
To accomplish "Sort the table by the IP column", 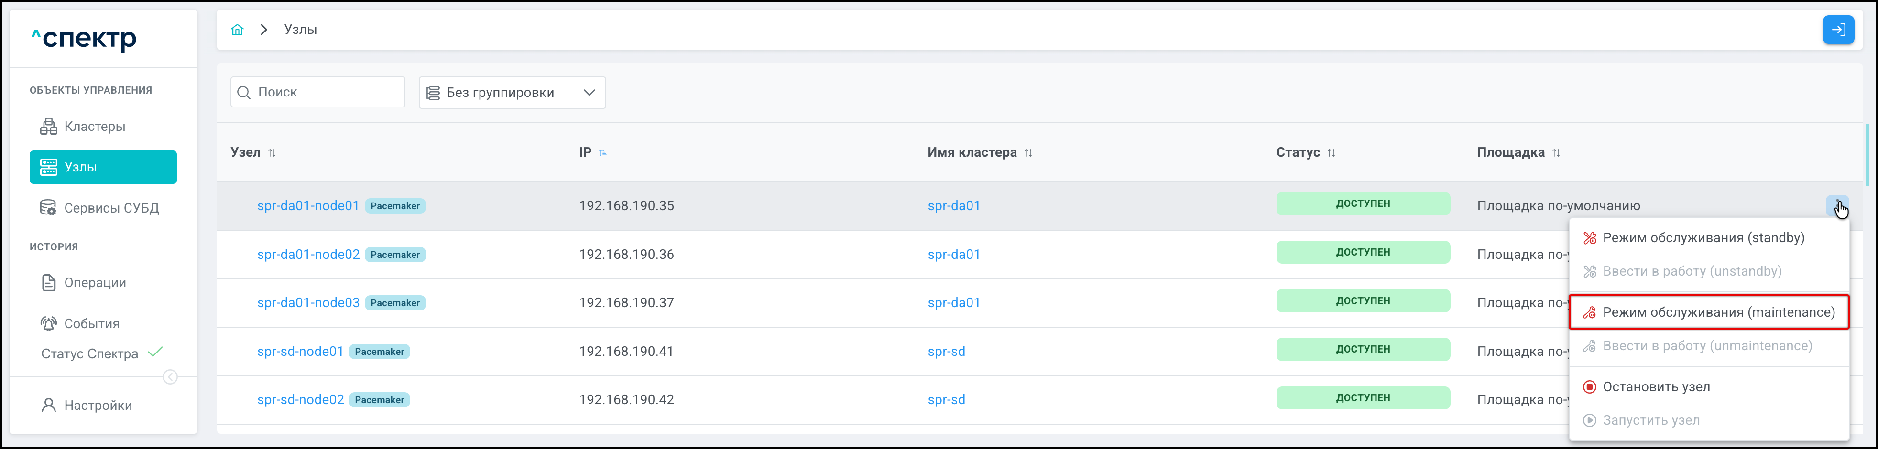I will [602, 153].
